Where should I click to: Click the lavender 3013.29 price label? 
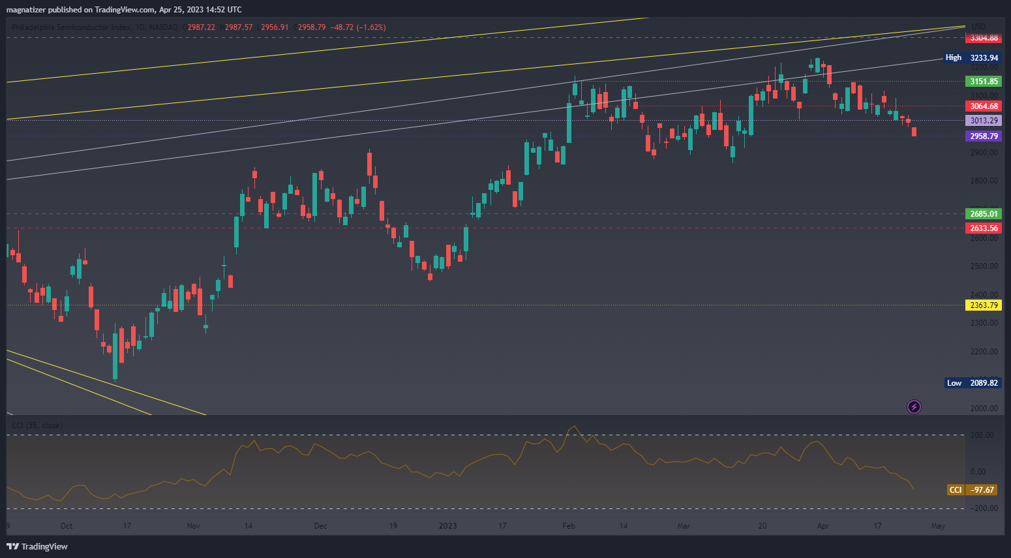(x=984, y=121)
